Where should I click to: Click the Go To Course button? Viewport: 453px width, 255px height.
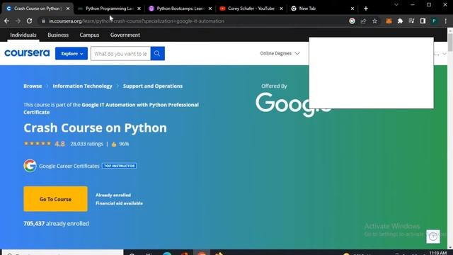pos(55,199)
